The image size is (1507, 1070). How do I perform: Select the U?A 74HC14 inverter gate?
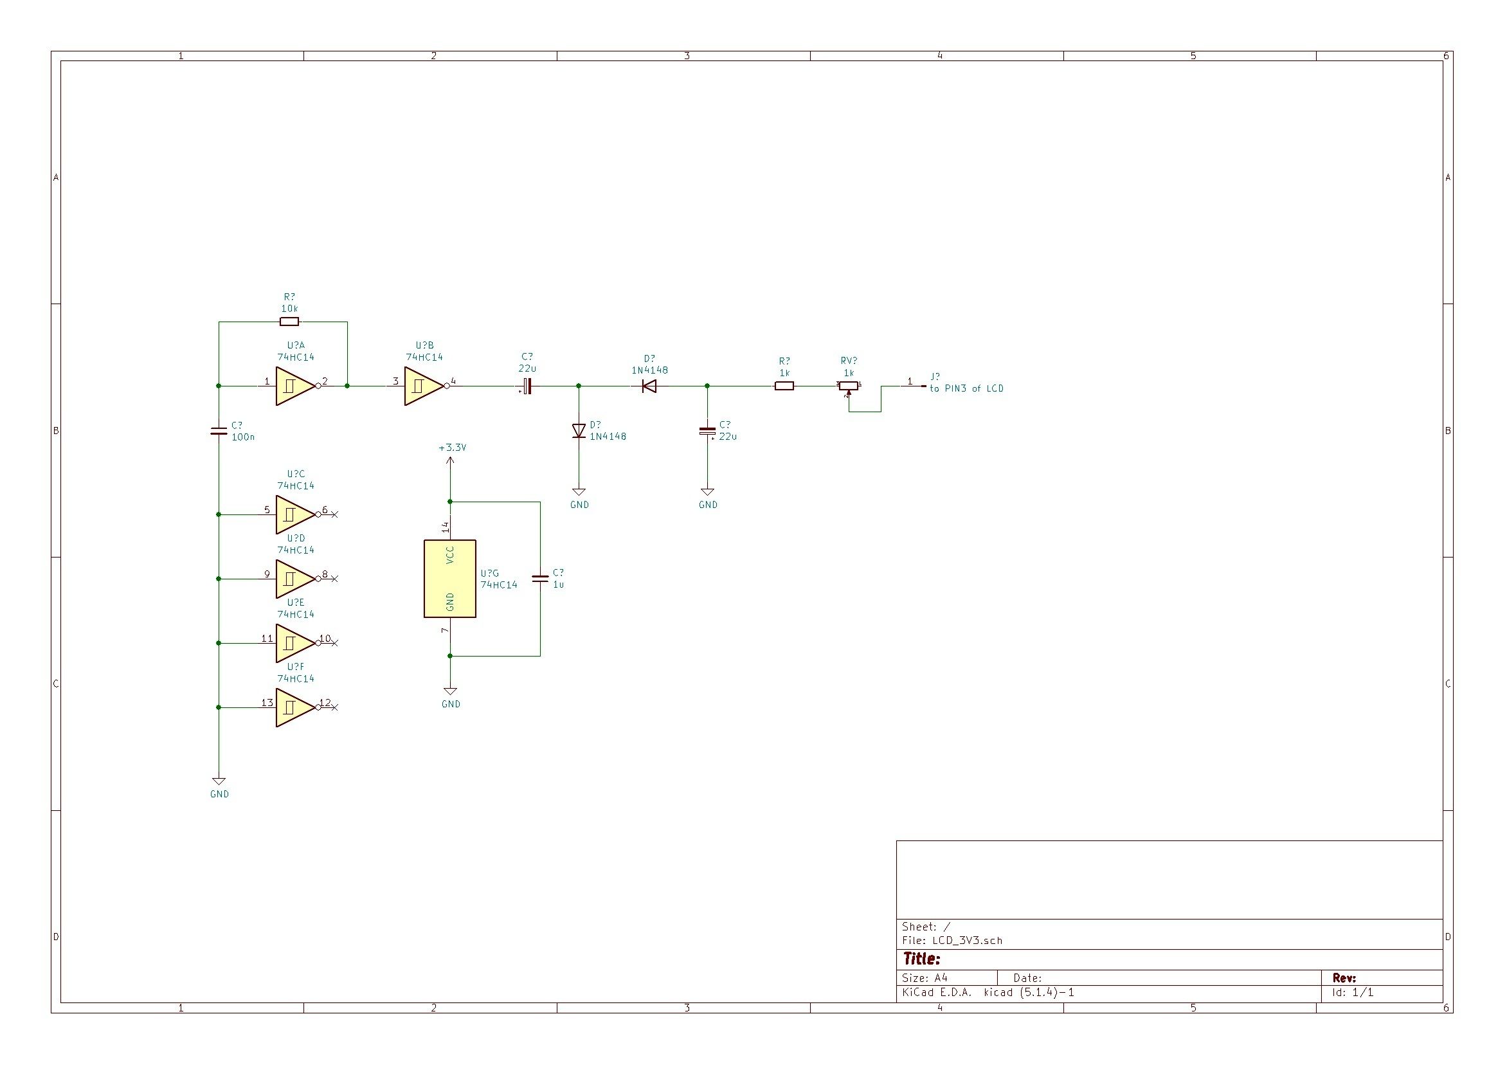pos(293,386)
